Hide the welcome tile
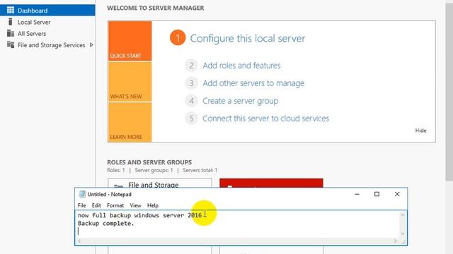 click(x=420, y=131)
